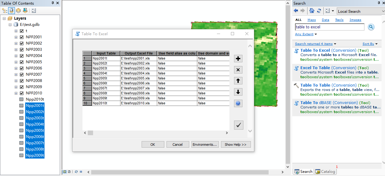Filter search results by Tools
The image size is (385, 176).
click(x=339, y=20)
